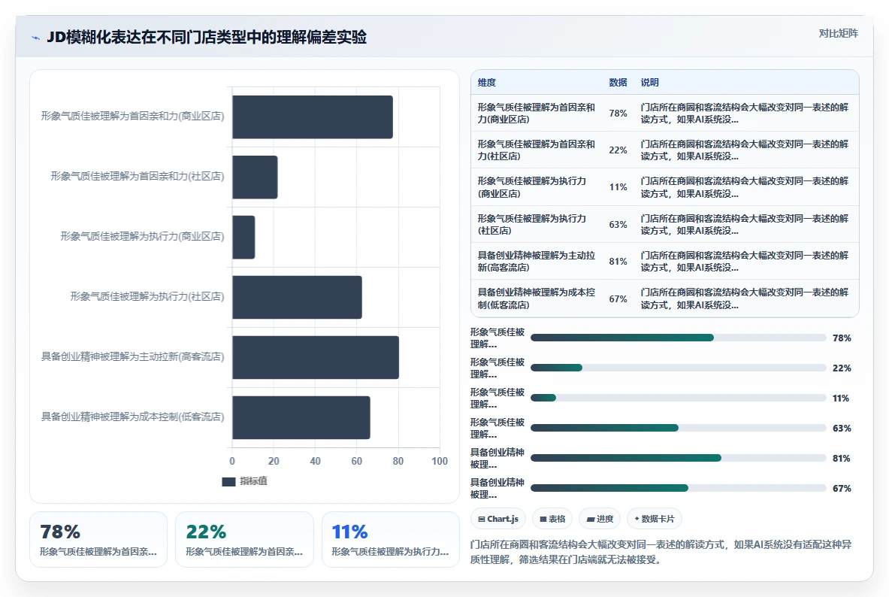Click the 维度 column header

(x=486, y=82)
